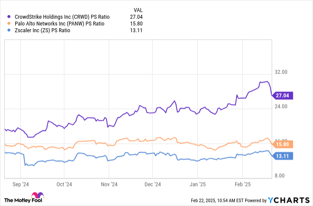Click the Sep '24 x-axis label
313x206 pixels.
21,184
